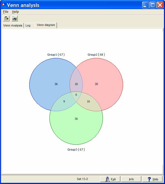Click the copy to clipboard toolbar icon

point(6,18)
